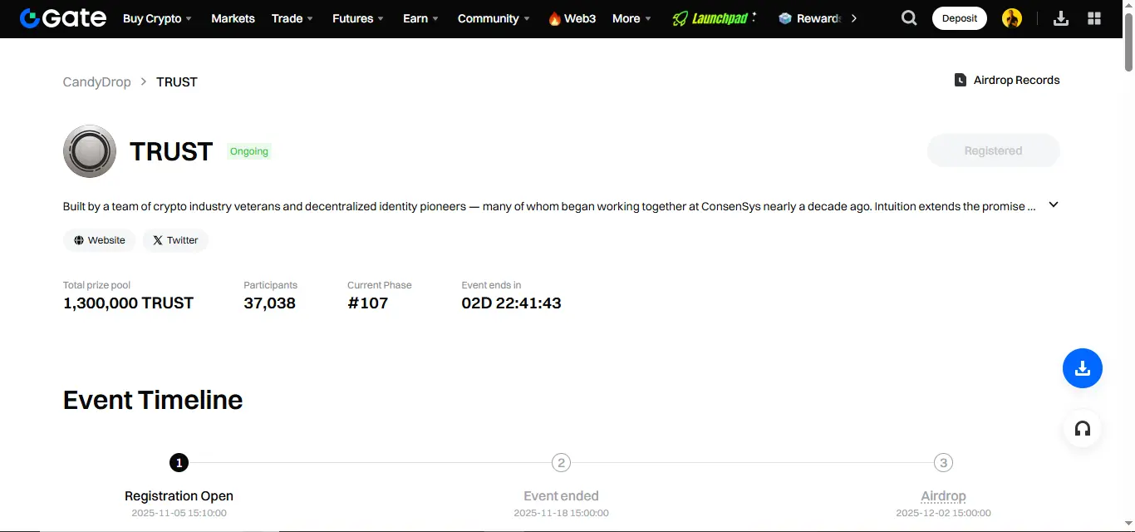Click the 2025-12-02 15:00:00 date

[x=943, y=513]
